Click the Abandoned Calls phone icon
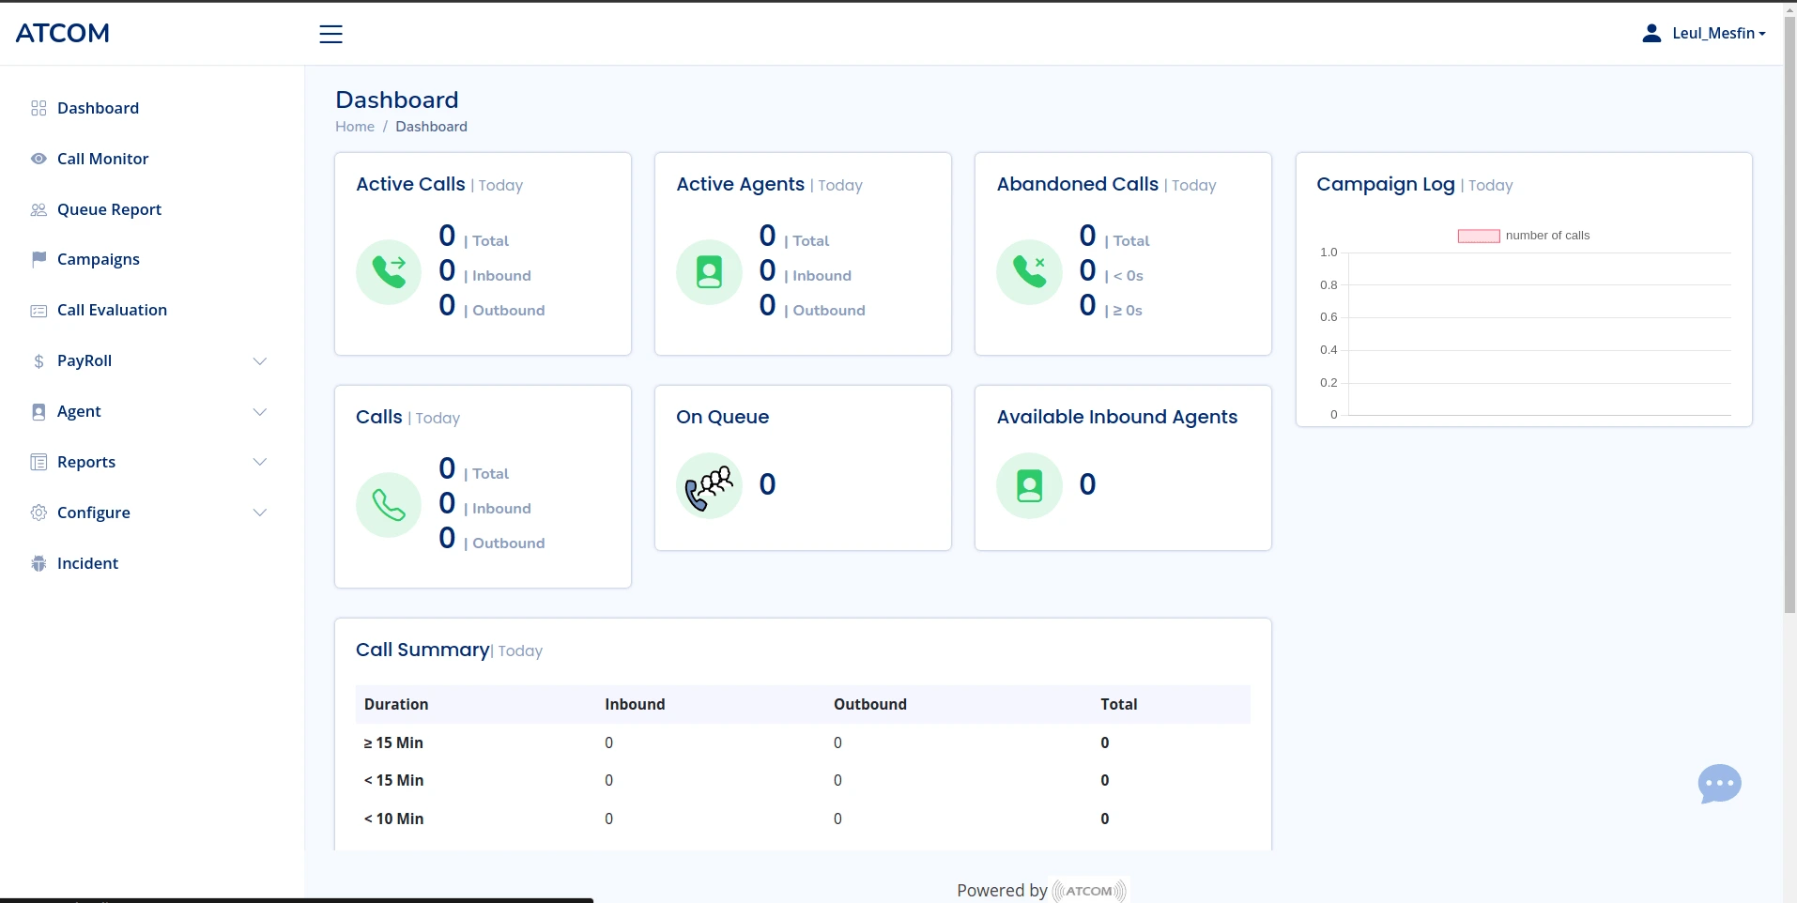1797x903 pixels. [x=1029, y=272]
